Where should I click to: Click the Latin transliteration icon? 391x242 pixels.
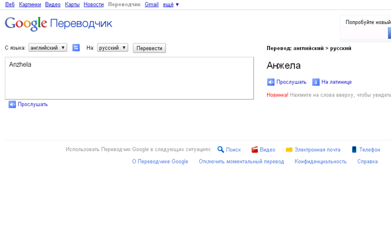click(316, 82)
